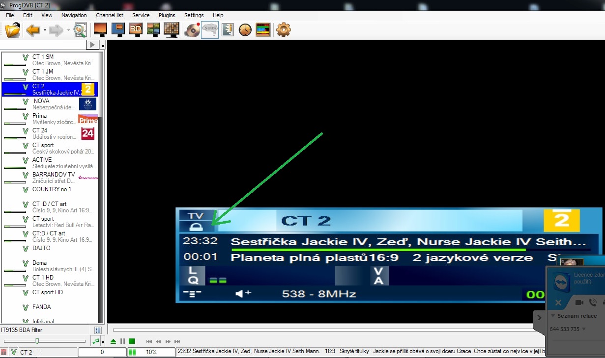Select the first monitor view icon
Image resolution: width=605 pixels, height=358 pixels.
click(100, 30)
